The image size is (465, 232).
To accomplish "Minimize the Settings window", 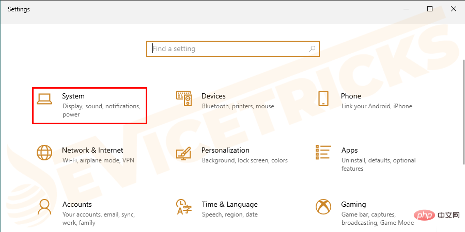I will [x=406, y=9].
